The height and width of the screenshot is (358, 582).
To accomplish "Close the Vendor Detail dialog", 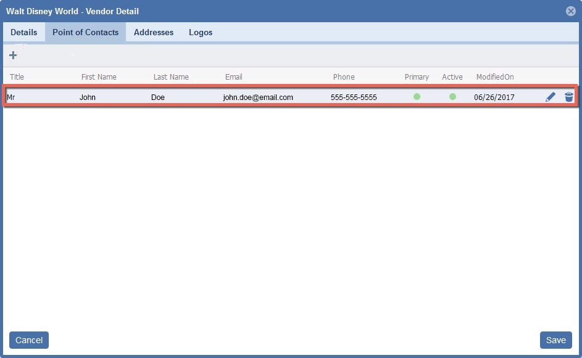I will tap(571, 11).
